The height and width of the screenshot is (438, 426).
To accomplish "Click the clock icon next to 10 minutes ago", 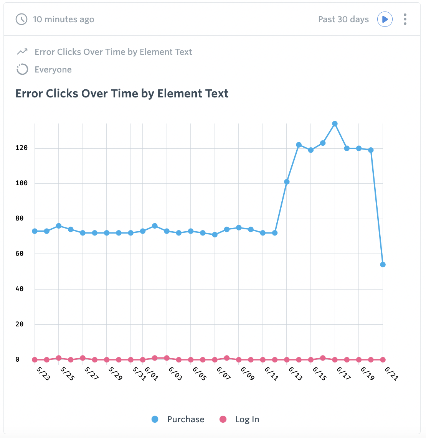I will 21,19.
